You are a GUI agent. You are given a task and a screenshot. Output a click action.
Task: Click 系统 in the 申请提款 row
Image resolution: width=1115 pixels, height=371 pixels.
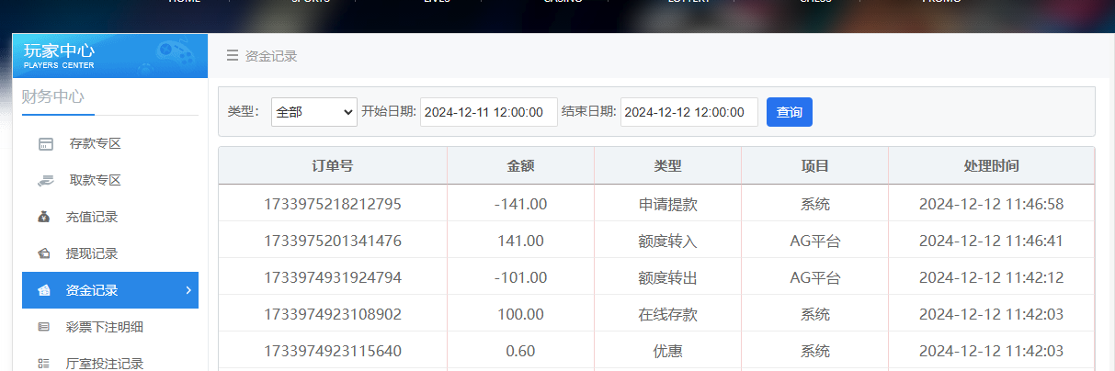pos(815,204)
